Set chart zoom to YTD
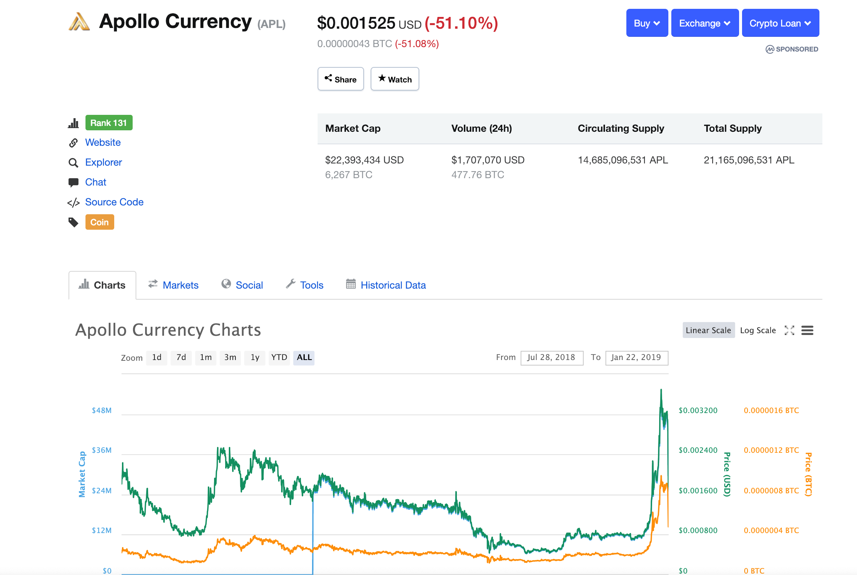 [279, 357]
